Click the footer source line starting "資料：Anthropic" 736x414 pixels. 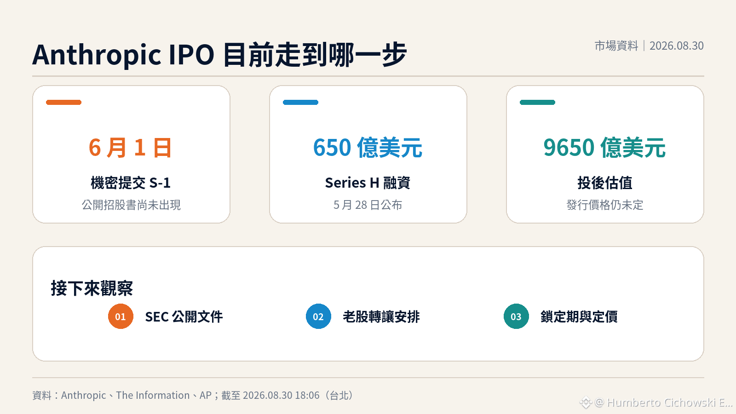[193, 395]
